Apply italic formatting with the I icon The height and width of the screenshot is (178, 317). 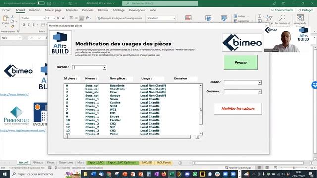29,24
